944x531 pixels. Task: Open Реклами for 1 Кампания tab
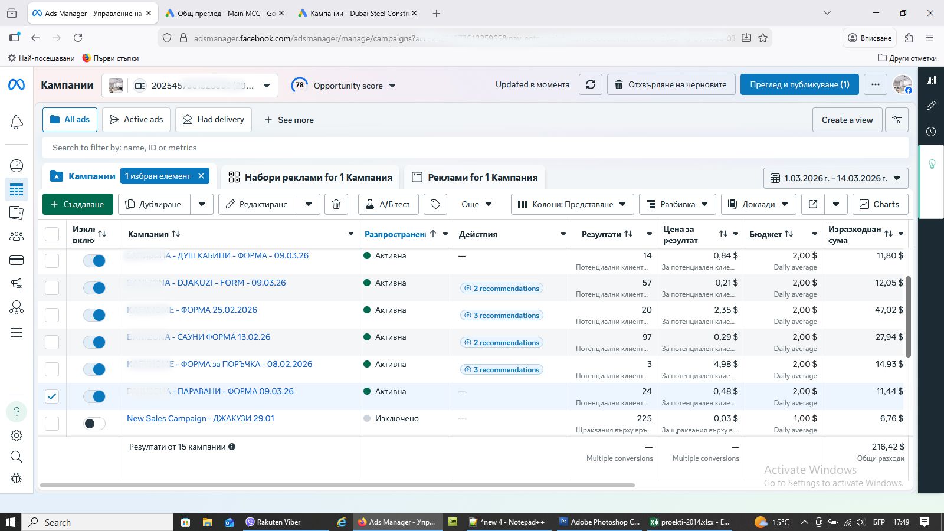pos(475,178)
